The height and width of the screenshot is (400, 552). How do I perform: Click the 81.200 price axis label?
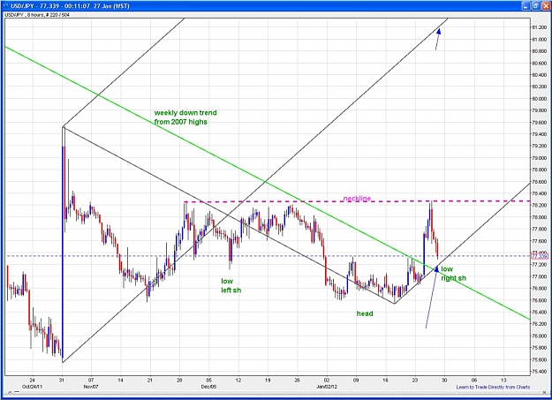(x=540, y=27)
